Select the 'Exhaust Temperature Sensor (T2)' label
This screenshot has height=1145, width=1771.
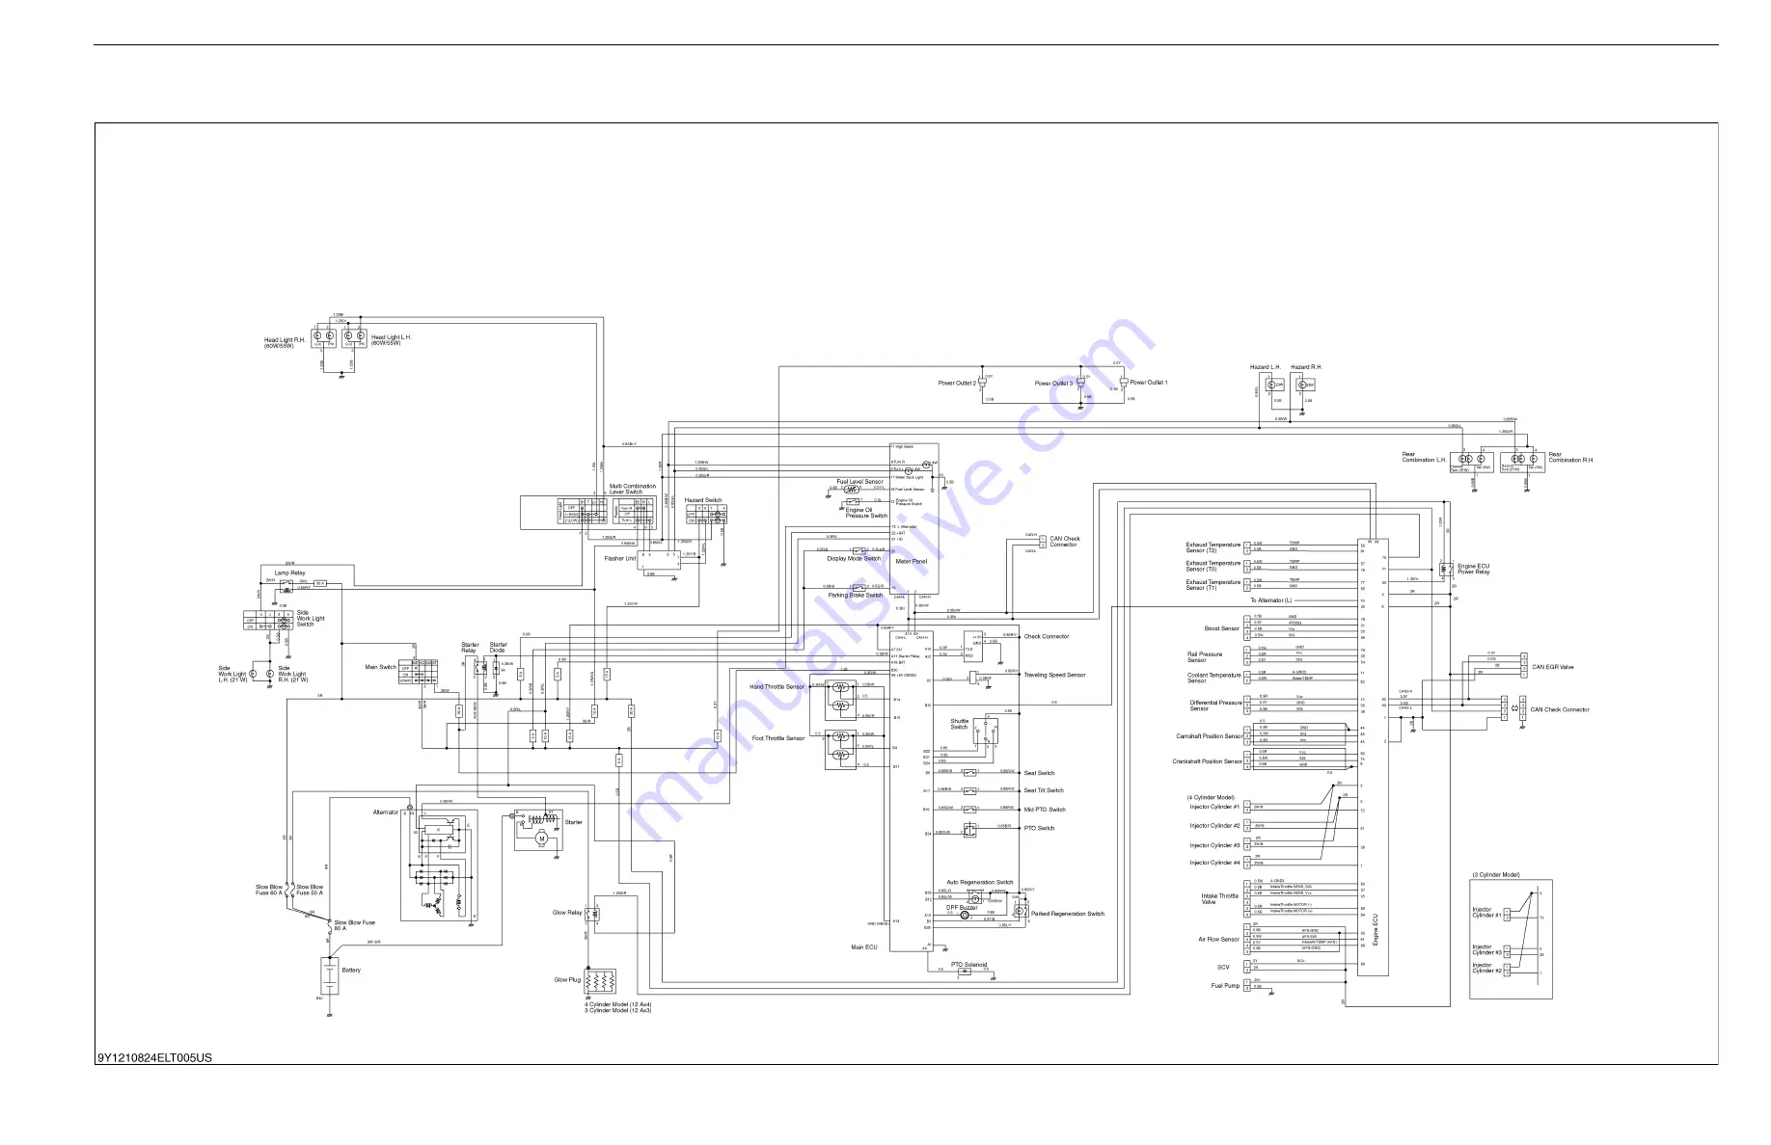pyautogui.click(x=1213, y=547)
